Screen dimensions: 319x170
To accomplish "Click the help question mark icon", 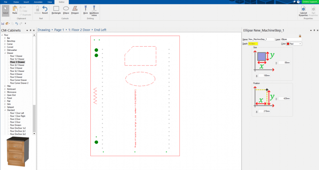I will click(298, 2).
